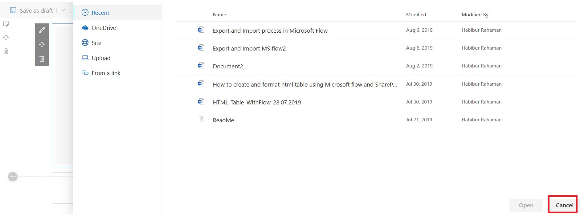
Task: Click the plus button to add a new section
Action: [x=13, y=177]
